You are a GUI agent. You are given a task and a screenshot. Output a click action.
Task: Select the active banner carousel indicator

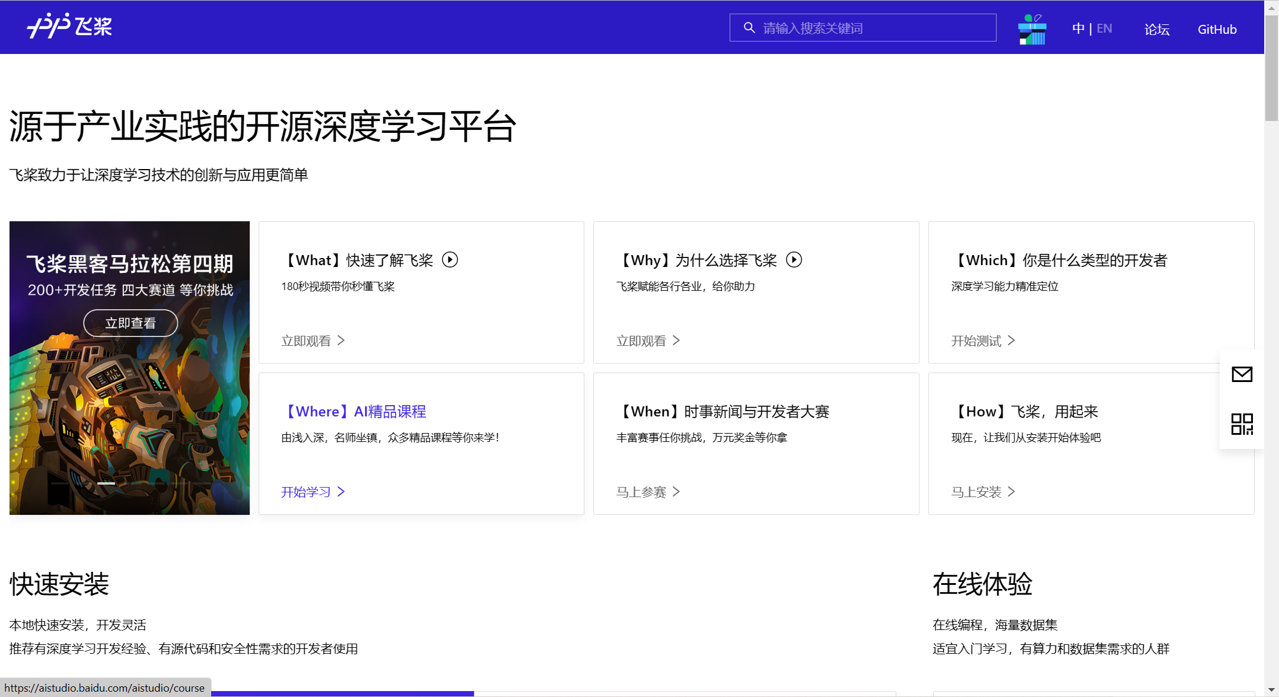106,483
